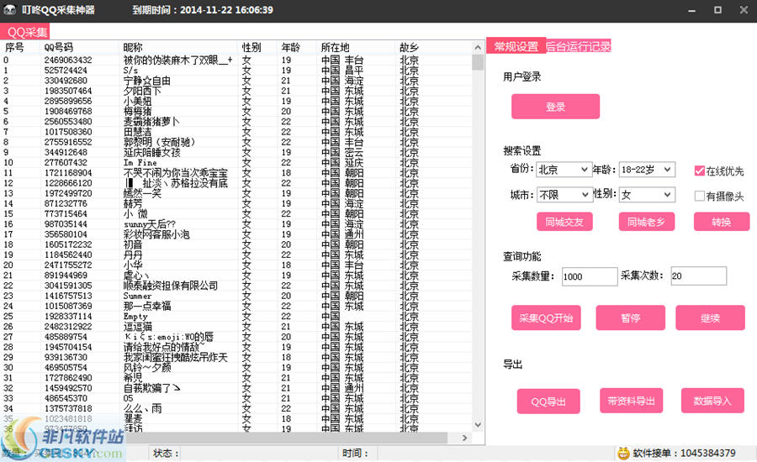757x462 pixels.
Task: Open the 城市 dropdown showing 不限
Action: coord(564,194)
